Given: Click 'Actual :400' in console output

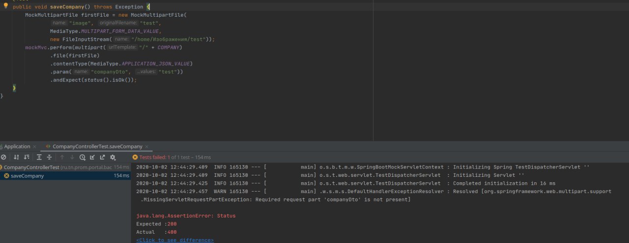Looking at the screenshot, I should coord(156,232).
